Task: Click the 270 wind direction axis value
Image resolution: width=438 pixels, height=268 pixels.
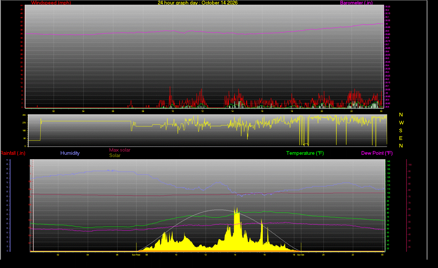Action: [24, 123]
